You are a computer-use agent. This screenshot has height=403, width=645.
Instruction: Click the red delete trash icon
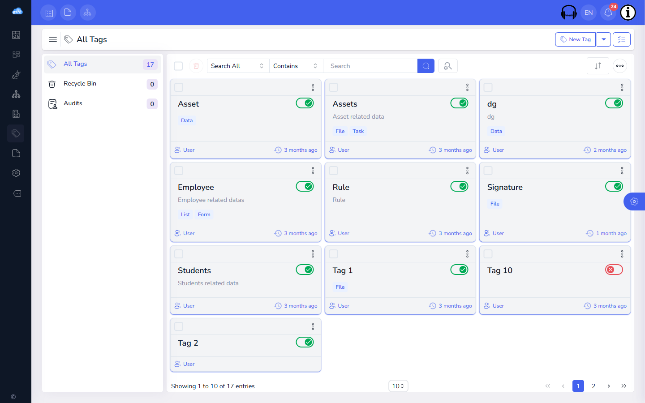click(196, 66)
